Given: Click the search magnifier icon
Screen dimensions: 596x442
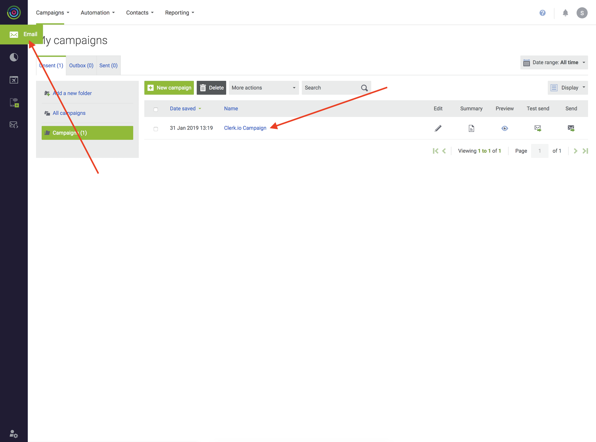Looking at the screenshot, I should coord(364,88).
